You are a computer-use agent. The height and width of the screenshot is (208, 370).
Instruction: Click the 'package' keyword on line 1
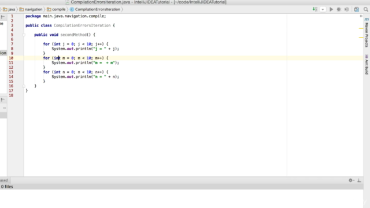click(x=33, y=16)
